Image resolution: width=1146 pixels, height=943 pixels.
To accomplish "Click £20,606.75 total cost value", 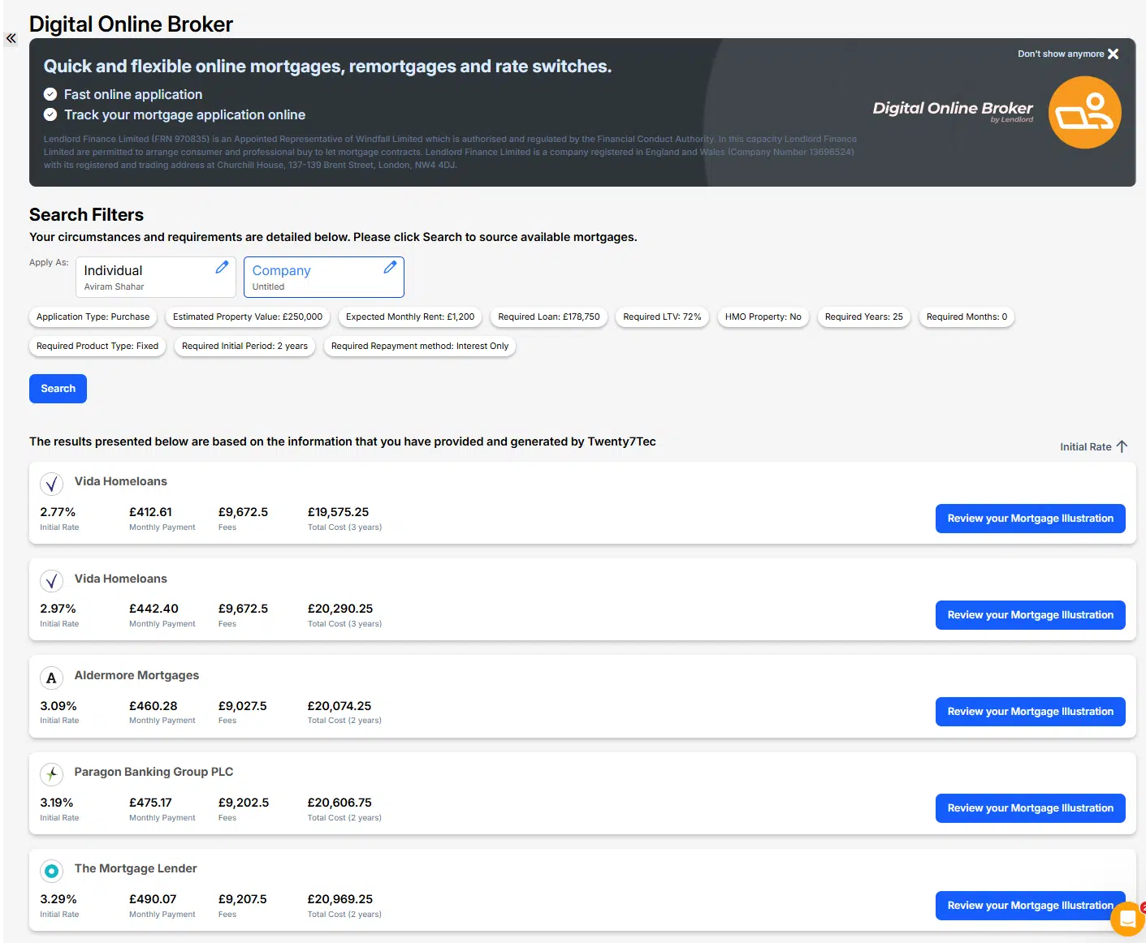I will point(339,803).
